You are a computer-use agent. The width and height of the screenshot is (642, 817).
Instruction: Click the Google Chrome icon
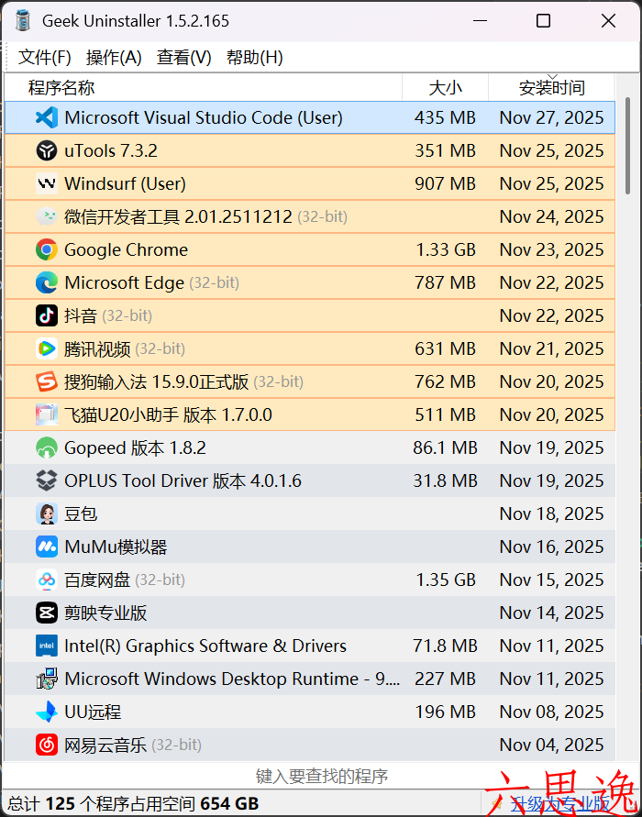[x=47, y=249]
